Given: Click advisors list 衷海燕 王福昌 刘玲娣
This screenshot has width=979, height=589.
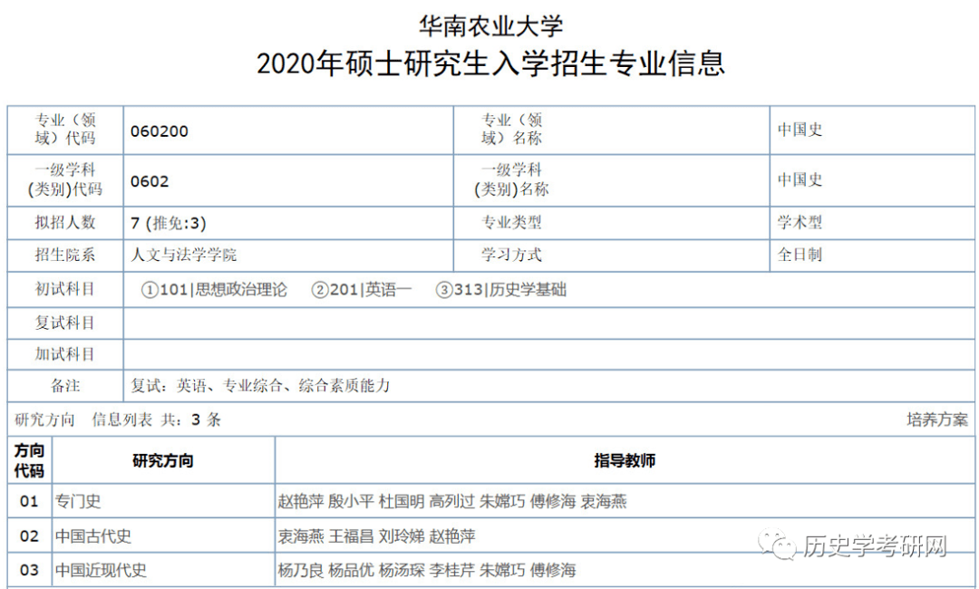Looking at the screenshot, I should pos(376,536).
